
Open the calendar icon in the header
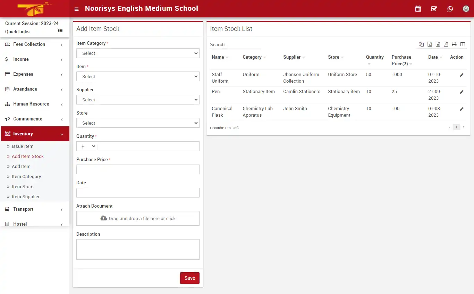pyautogui.click(x=418, y=9)
